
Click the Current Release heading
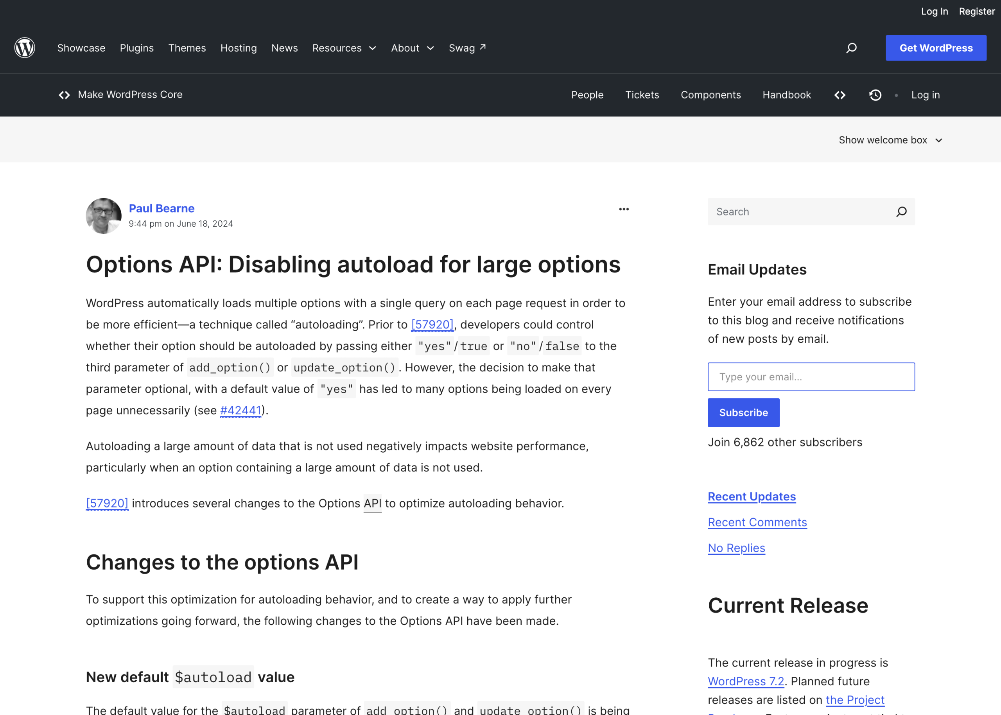tap(788, 606)
